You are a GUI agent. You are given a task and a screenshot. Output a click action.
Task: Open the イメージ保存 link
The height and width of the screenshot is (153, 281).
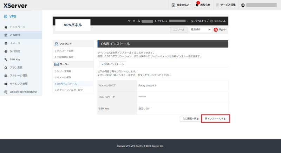tap(63, 77)
